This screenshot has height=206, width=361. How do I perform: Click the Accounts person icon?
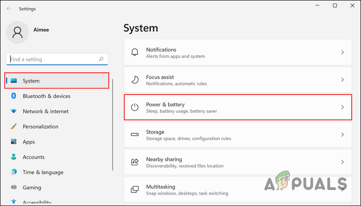pyautogui.click(x=14, y=157)
